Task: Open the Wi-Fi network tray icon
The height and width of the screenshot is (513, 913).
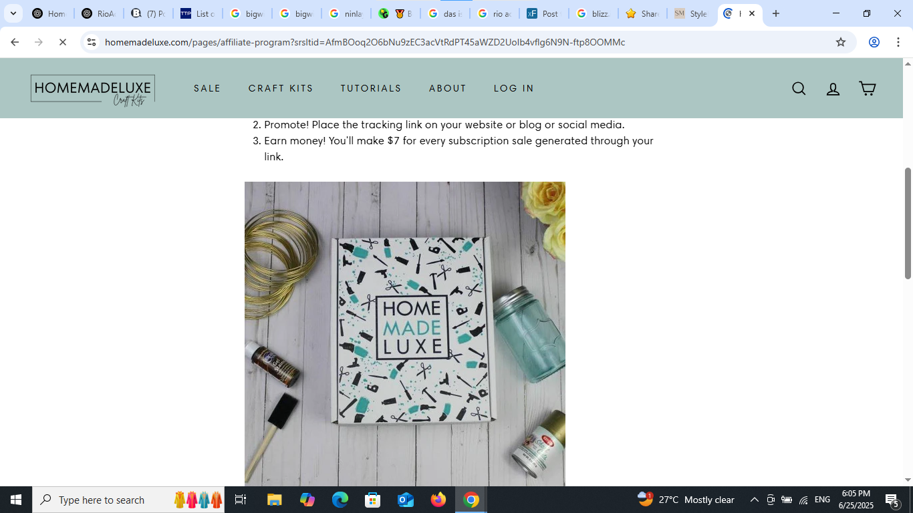Action: click(x=803, y=500)
